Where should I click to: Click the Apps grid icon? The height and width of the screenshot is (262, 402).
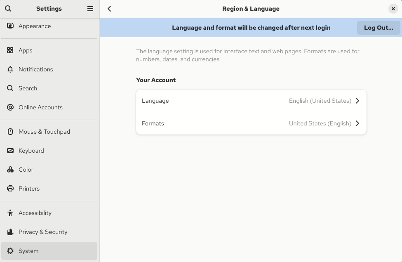pyautogui.click(x=10, y=50)
